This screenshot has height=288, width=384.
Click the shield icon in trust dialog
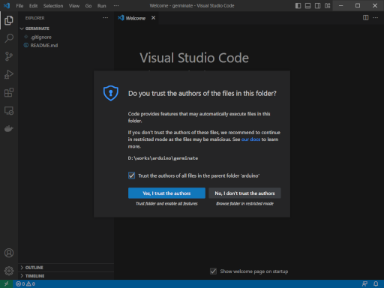pos(111,93)
